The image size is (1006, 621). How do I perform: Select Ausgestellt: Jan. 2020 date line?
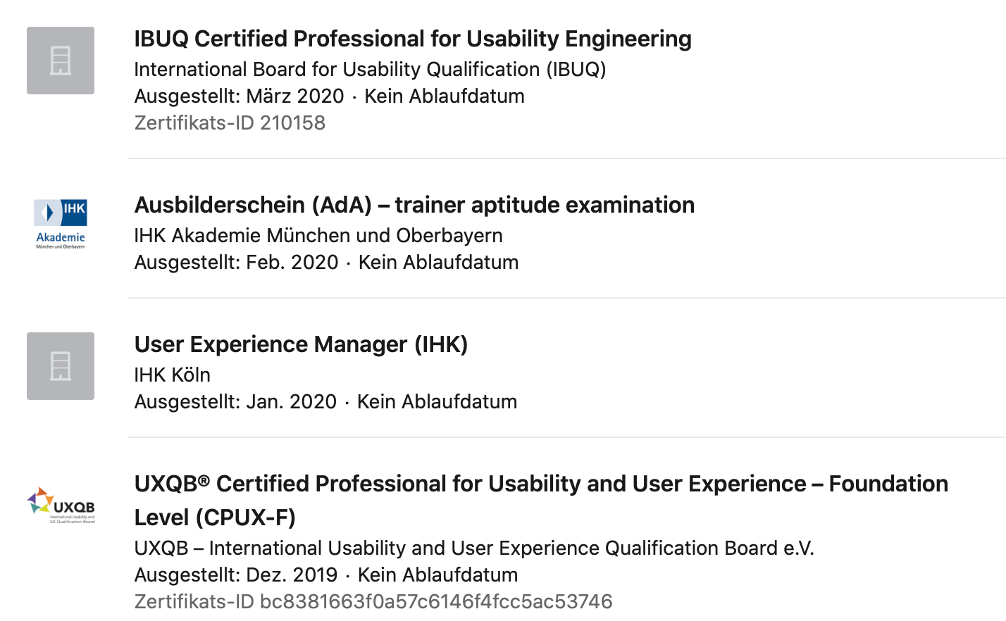(x=325, y=401)
